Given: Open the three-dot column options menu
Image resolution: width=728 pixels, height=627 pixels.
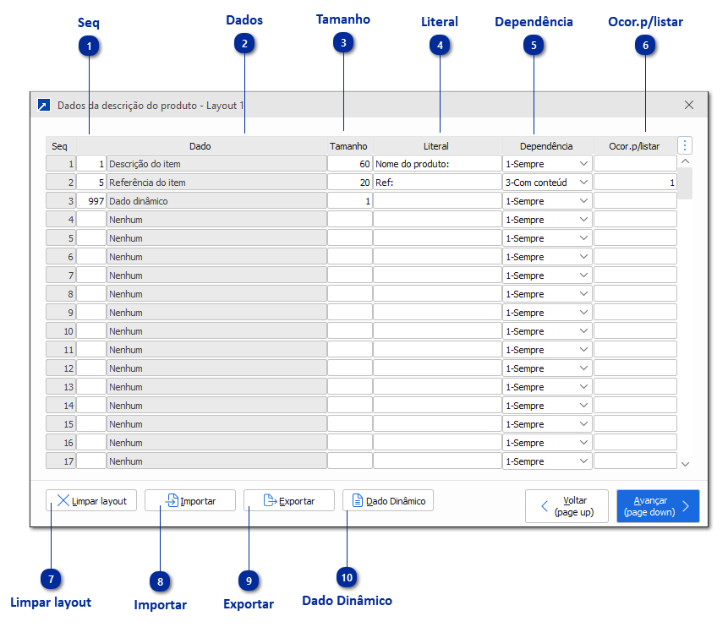Looking at the screenshot, I should pos(685,145).
